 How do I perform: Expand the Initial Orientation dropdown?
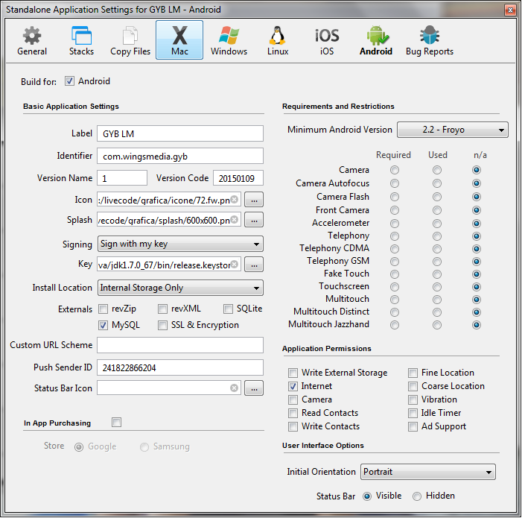coord(427,472)
